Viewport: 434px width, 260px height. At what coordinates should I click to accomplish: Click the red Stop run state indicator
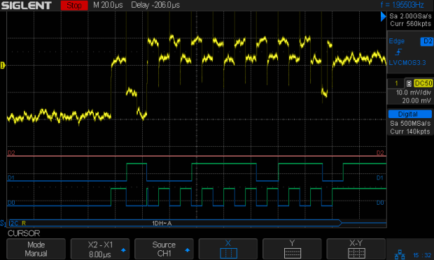pos(74,6)
